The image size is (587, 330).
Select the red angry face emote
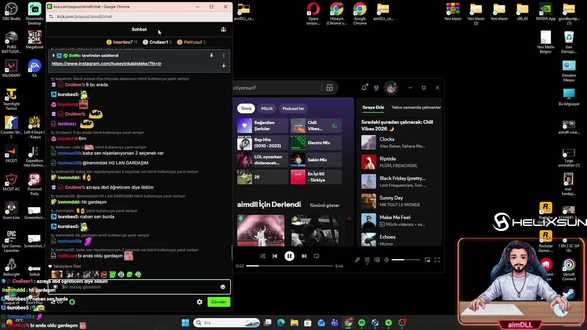104,275
